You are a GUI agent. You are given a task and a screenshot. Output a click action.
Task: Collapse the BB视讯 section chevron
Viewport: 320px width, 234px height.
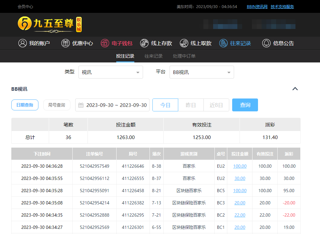[295, 89]
